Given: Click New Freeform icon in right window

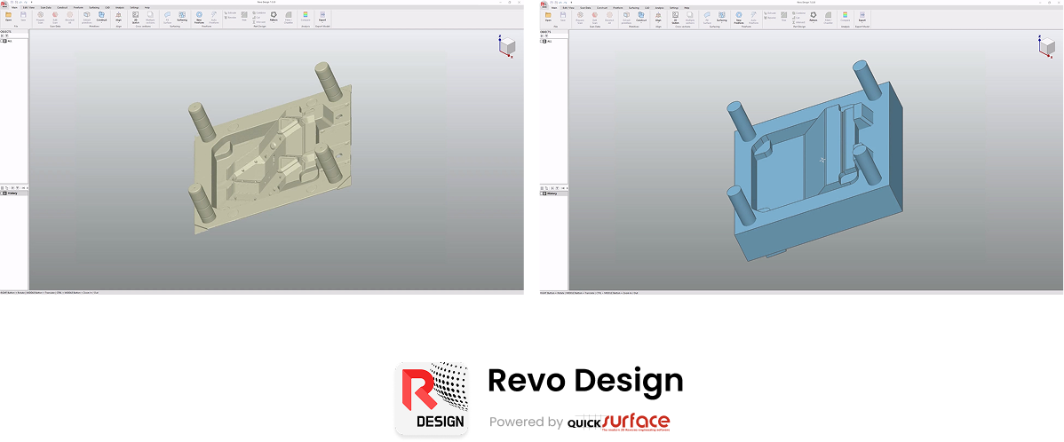Looking at the screenshot, I should [738, 16].
